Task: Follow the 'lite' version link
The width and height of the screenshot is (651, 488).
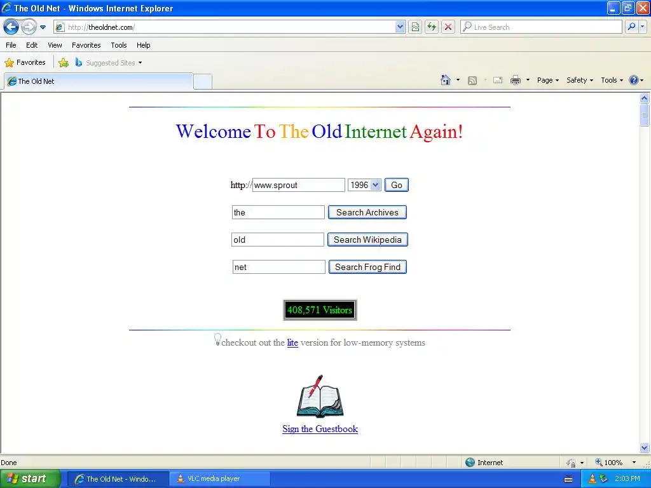Action: 292,342
